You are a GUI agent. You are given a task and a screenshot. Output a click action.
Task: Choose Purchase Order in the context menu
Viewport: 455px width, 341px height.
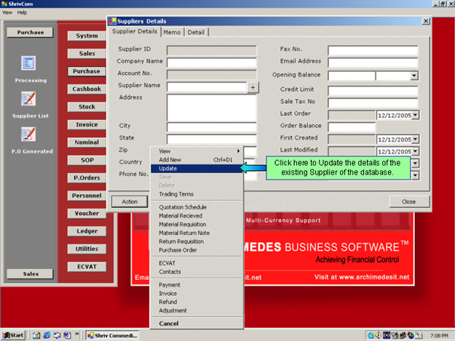177,250
